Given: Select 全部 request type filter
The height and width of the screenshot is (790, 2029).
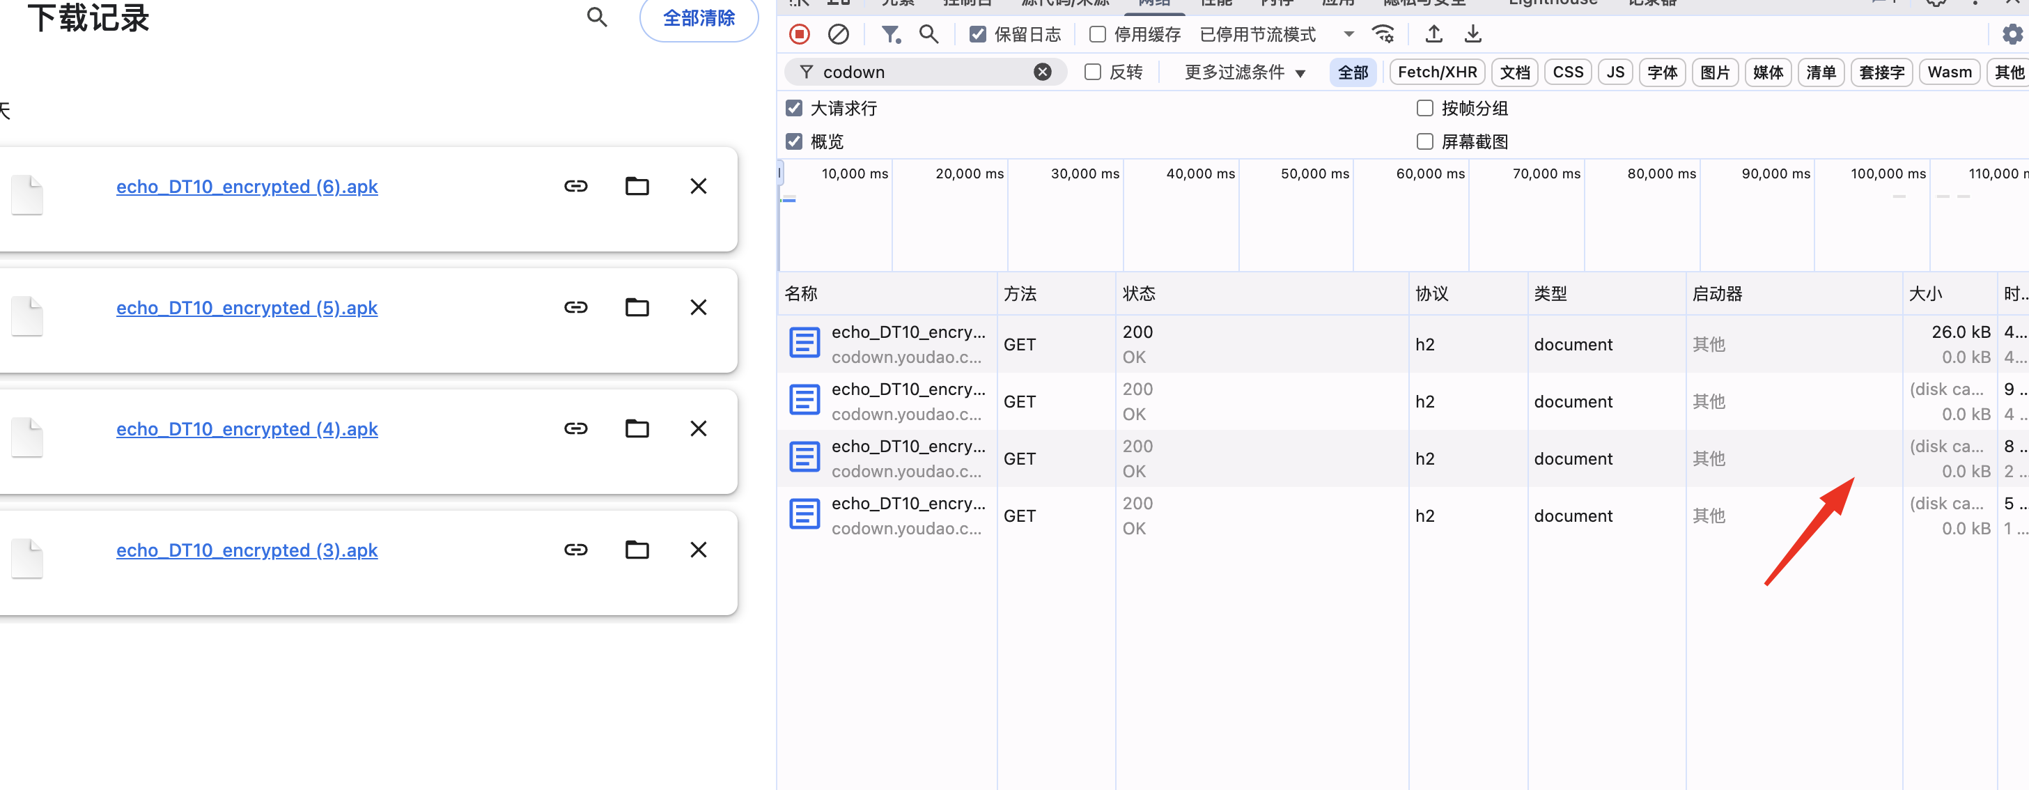Looking at the screenshot, I should point(1353,72).
